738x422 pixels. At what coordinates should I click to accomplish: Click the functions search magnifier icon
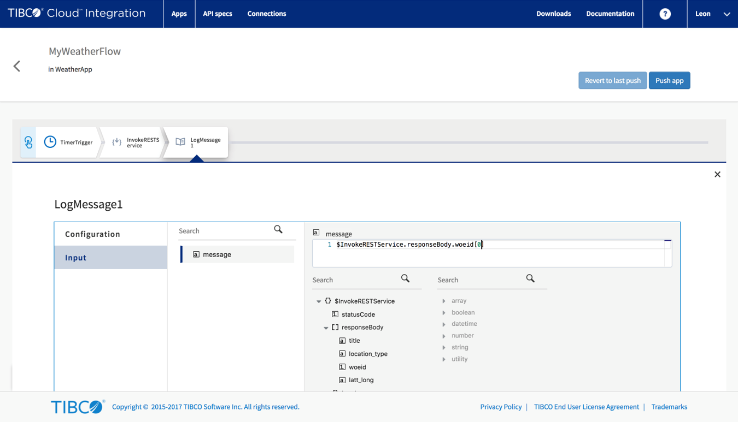coord(530,278)
